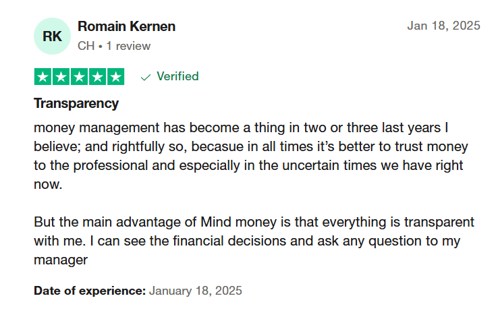Click the second green rating star
Viewport: 496px width, 317px height.
point(61,76)
